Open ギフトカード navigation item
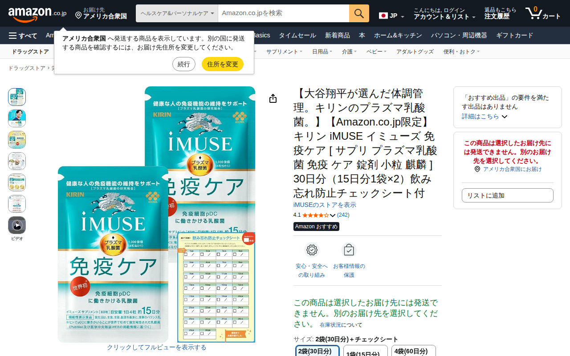Viewport: 570px width, 356px height. point(515,36)
